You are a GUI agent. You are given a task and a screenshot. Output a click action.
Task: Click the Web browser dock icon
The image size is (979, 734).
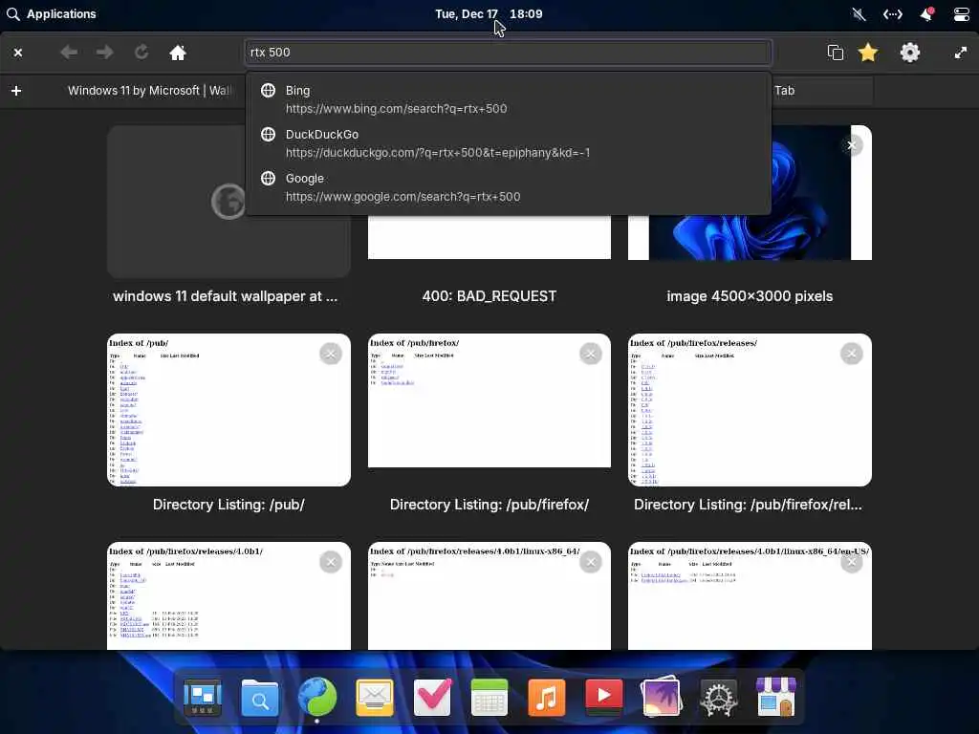click(x=317, y=697)
